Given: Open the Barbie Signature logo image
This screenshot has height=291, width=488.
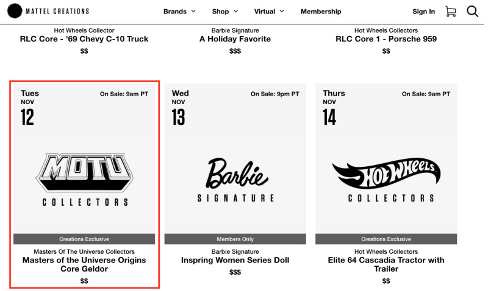Looking at the screenshot, I should (235, 180).
